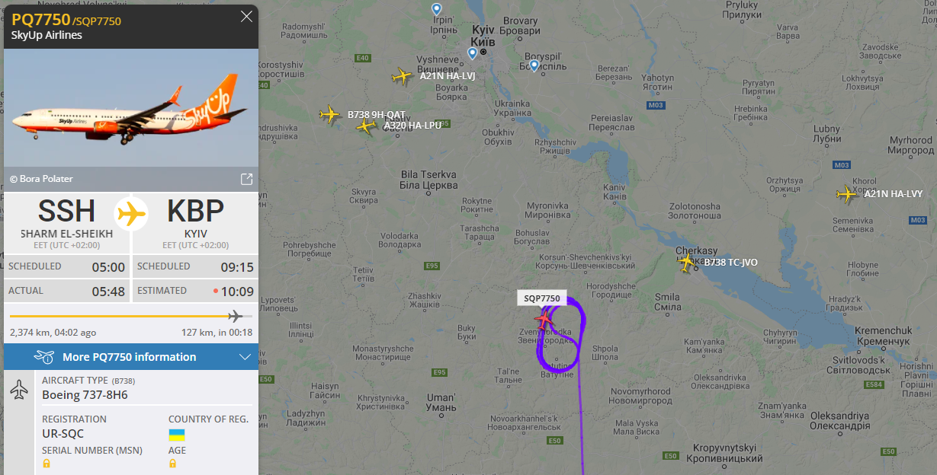
Task: Select the A320 HA-LPU aircraft icon
Action: [367, 126]
